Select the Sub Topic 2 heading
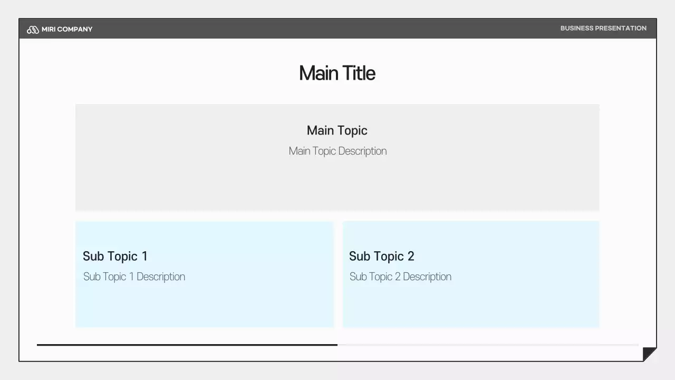This screenshot has width=675, height=380. (381, 256)
